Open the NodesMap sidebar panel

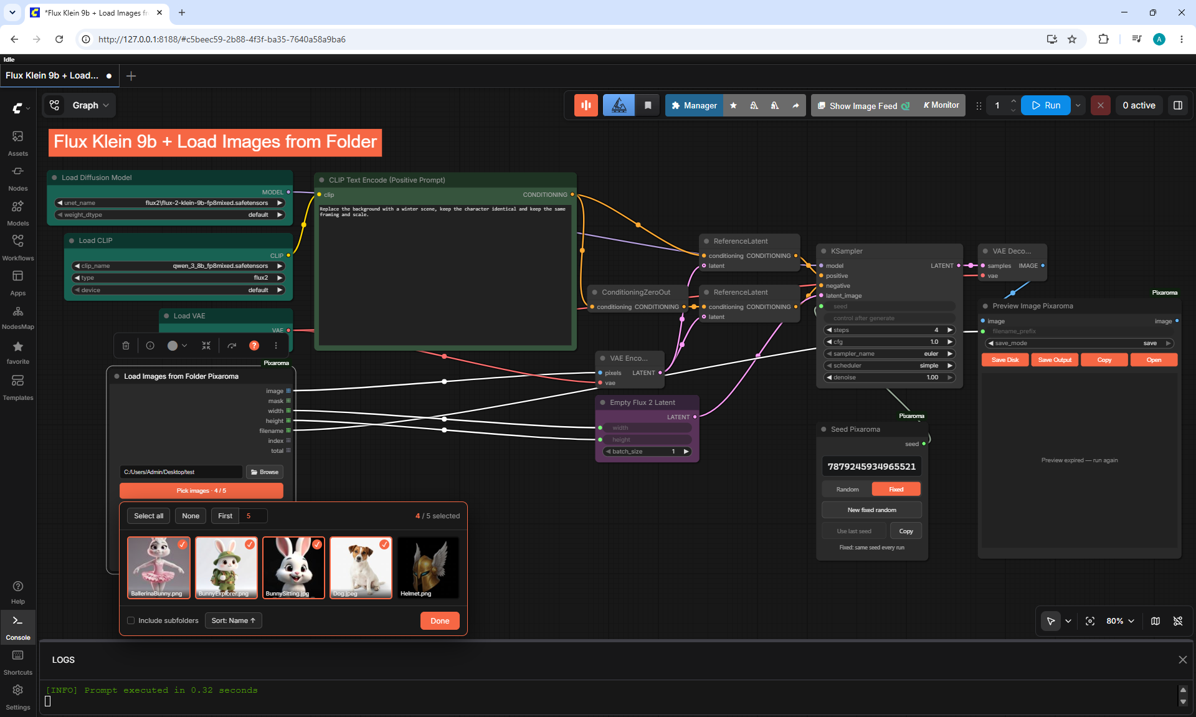(18, 317)
